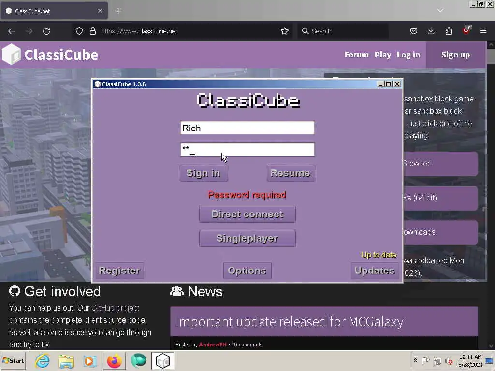This screenshot has height=371, width=495.
Task: Click the Firefox Search box
Action: (x=343, y=31)
